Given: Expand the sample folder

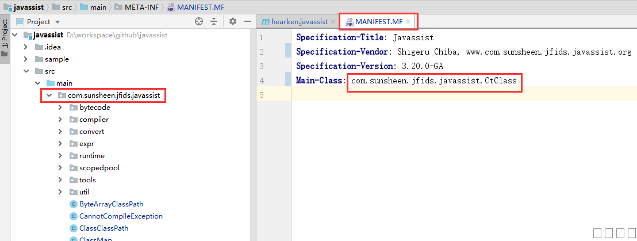Looking at the screenshot, I should [x=26, y=59].
